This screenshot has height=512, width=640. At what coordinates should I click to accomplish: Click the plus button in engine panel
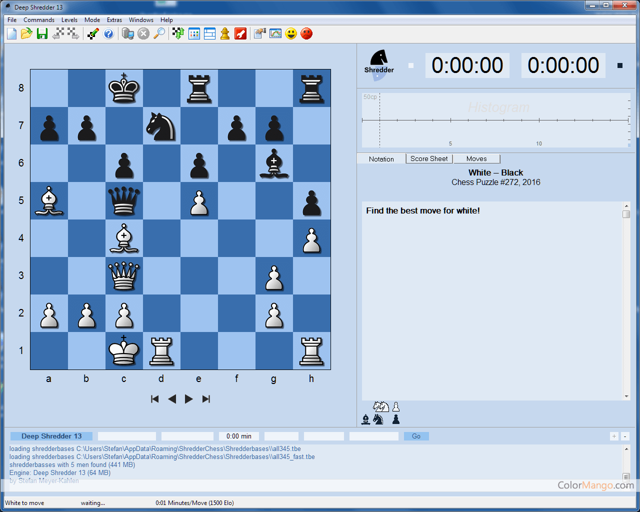(x=614, y=436)
